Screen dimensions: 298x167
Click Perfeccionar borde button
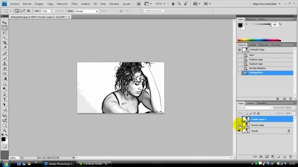(x=154, y=11)
